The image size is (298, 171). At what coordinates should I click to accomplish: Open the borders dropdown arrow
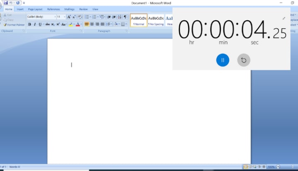[x=126, y=24]
